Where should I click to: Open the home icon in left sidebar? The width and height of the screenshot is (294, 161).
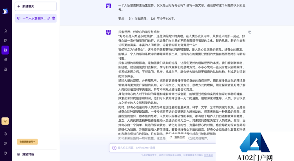pos(5,31)
